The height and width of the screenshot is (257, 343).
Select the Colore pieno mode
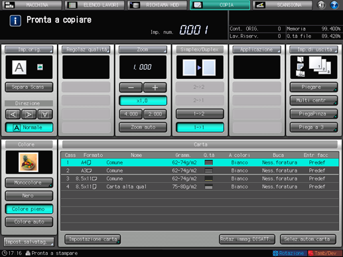[29, 209]
